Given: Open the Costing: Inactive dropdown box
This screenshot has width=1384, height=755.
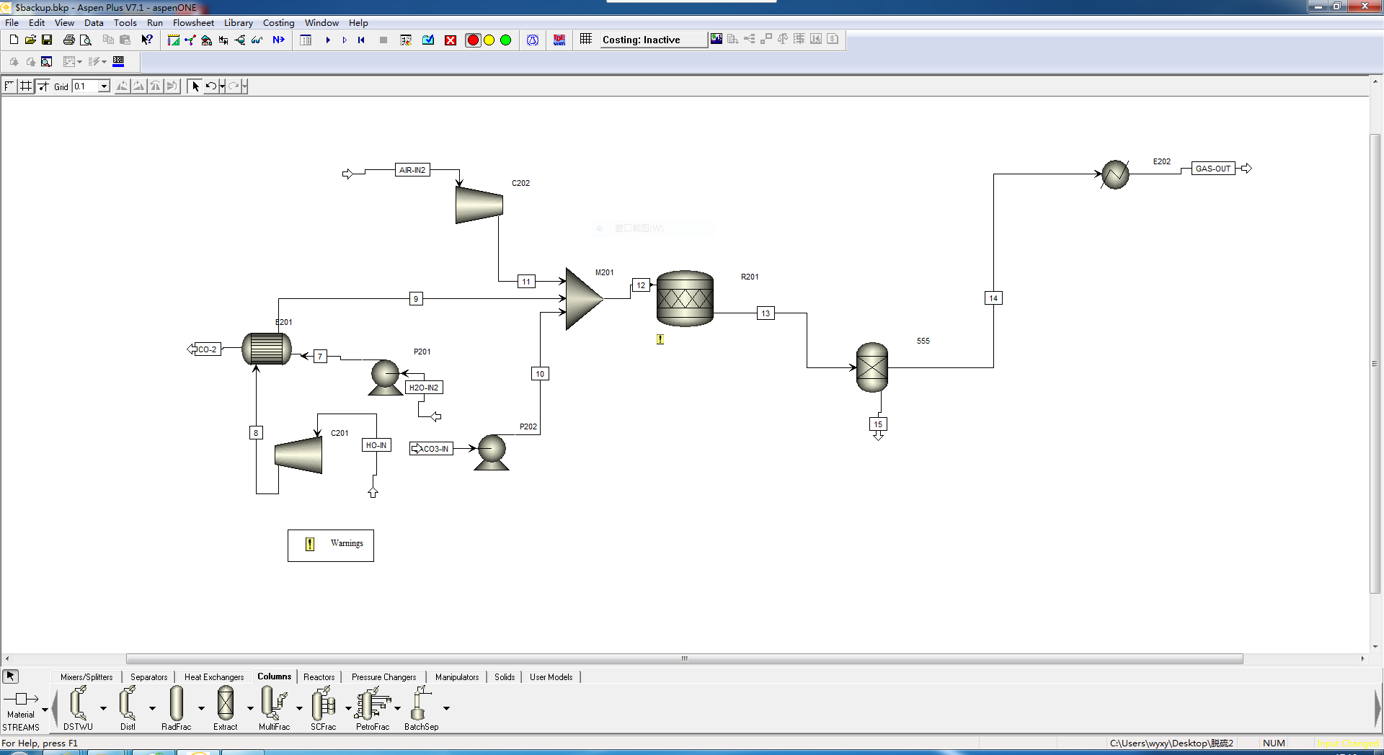Looking at the screenshot, I should 653,40.
